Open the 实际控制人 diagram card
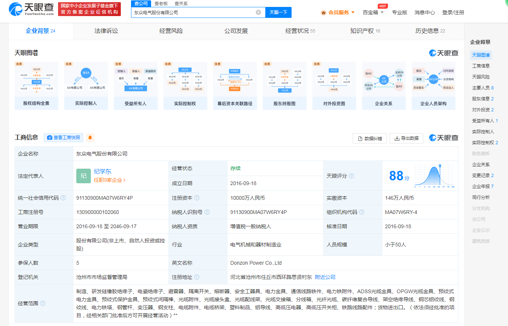 pyautogui.click(x=86, y=86)
